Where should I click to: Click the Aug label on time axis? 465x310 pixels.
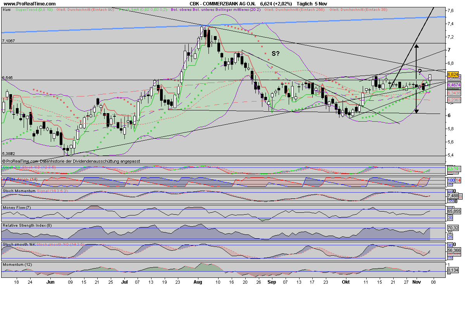coord(198,282)
